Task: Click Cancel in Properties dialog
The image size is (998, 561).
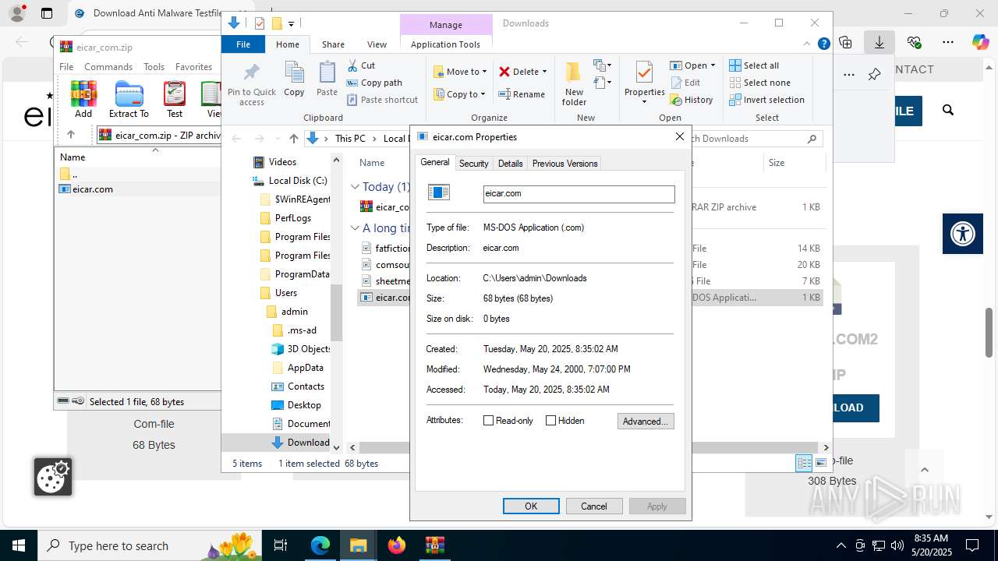Action: coord(593,506)
